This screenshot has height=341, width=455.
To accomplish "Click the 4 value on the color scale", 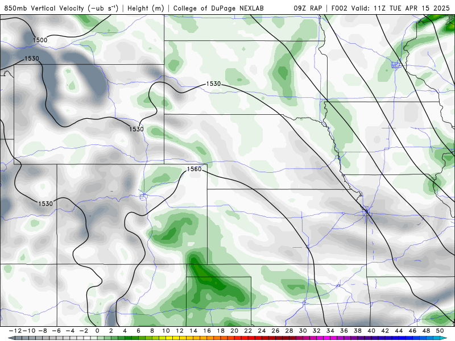I will (x=125, y=331).
